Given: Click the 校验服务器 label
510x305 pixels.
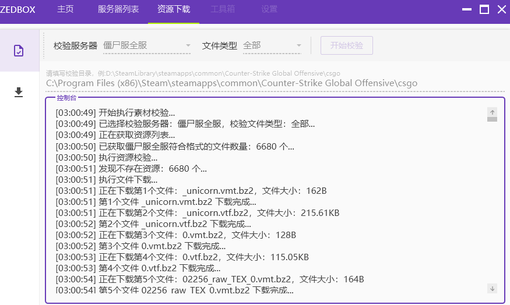Looking at the screenshot, I should pyautogui.click(x=75, y=46).
